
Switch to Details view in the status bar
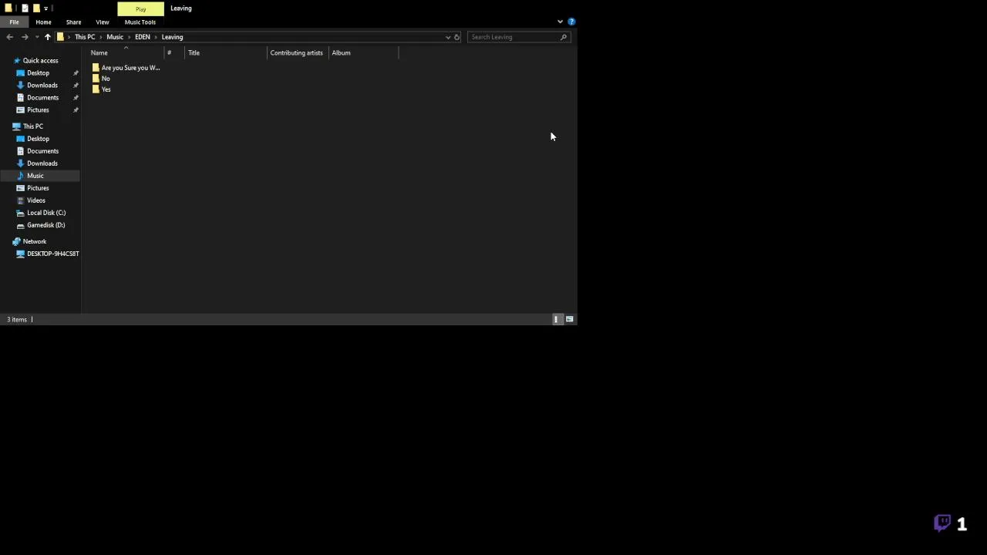tap(556, 319)
